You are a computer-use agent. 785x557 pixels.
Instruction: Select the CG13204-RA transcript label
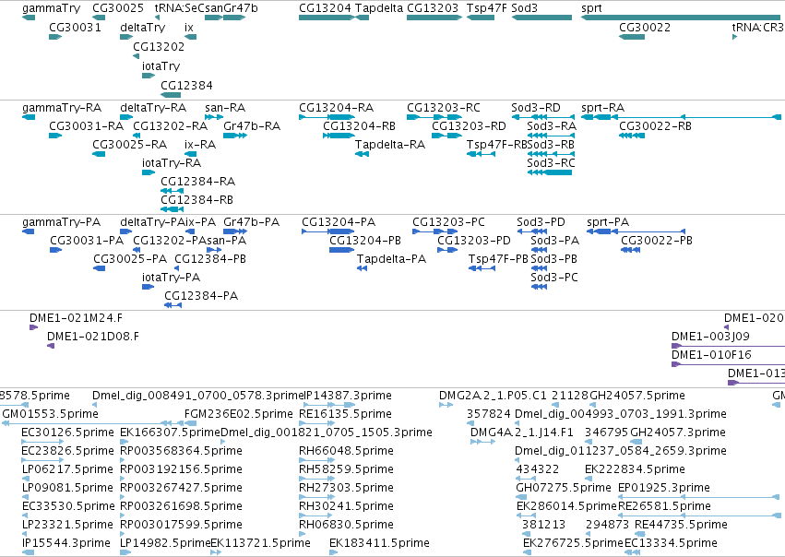click(337, 108)
